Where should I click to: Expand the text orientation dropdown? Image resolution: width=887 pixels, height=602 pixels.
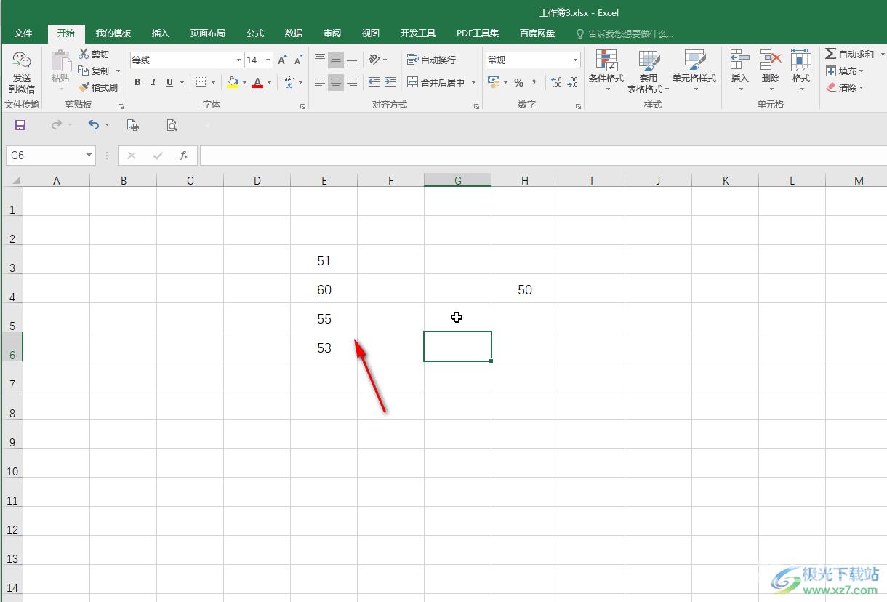[385, 60]
